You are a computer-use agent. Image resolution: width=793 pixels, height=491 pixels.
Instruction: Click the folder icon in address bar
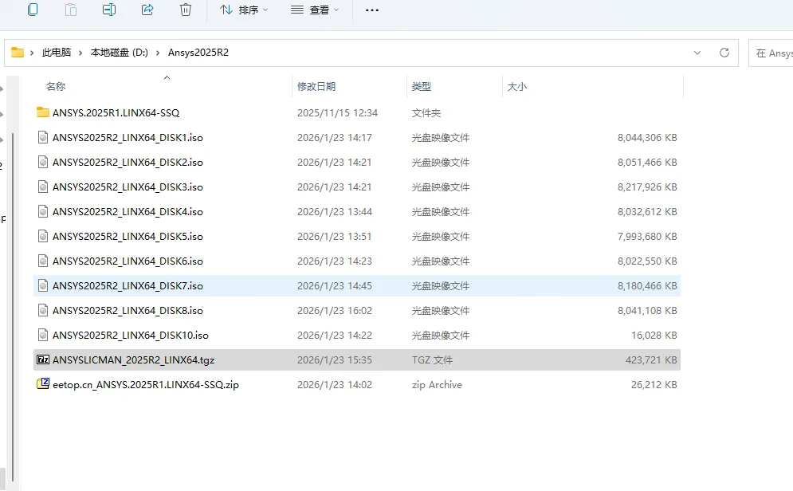(18, 52)
